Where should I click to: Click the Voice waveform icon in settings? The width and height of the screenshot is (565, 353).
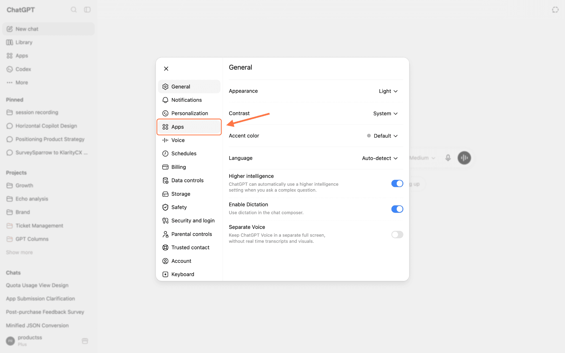[x=165, y=140]
